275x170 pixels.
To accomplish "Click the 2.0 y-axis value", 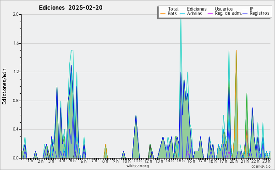I will click(16, 14).
